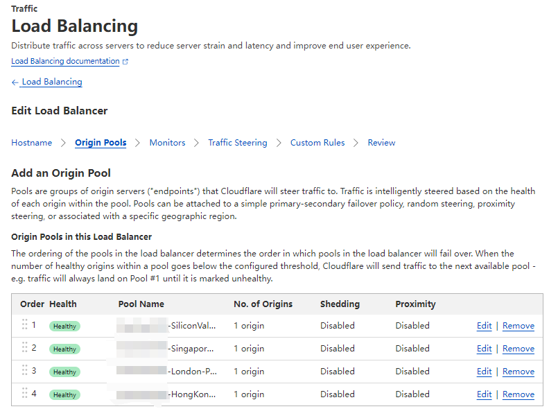The width and height of the screenshot is (558, 418).
Task: Click Healthy badge on the Singapore pool
Action: coord(64,349)
